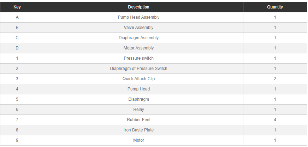Viewport: 308px width, 147px height.
Task: Click the Description column header
Action: tap(138, 7)
